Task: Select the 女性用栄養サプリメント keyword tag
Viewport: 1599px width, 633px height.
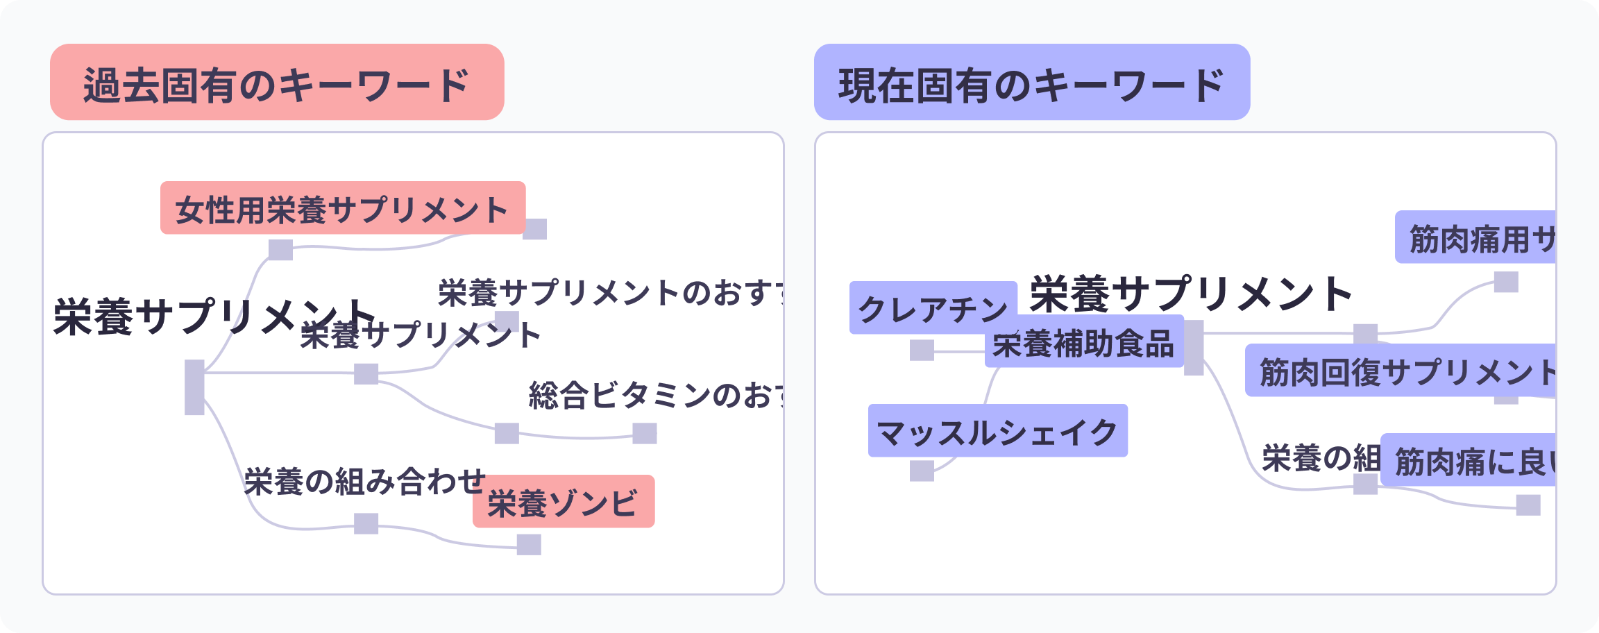Action: point(342,208)
